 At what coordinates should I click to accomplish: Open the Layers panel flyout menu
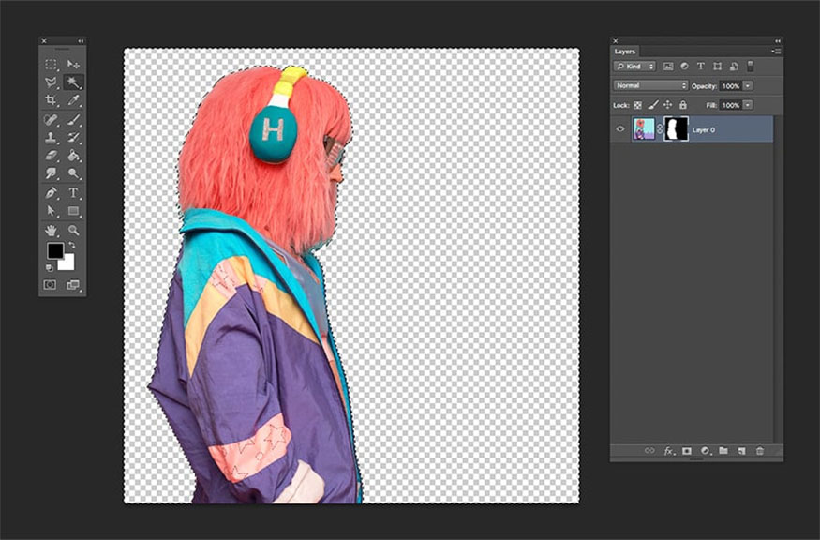(777, 52)
